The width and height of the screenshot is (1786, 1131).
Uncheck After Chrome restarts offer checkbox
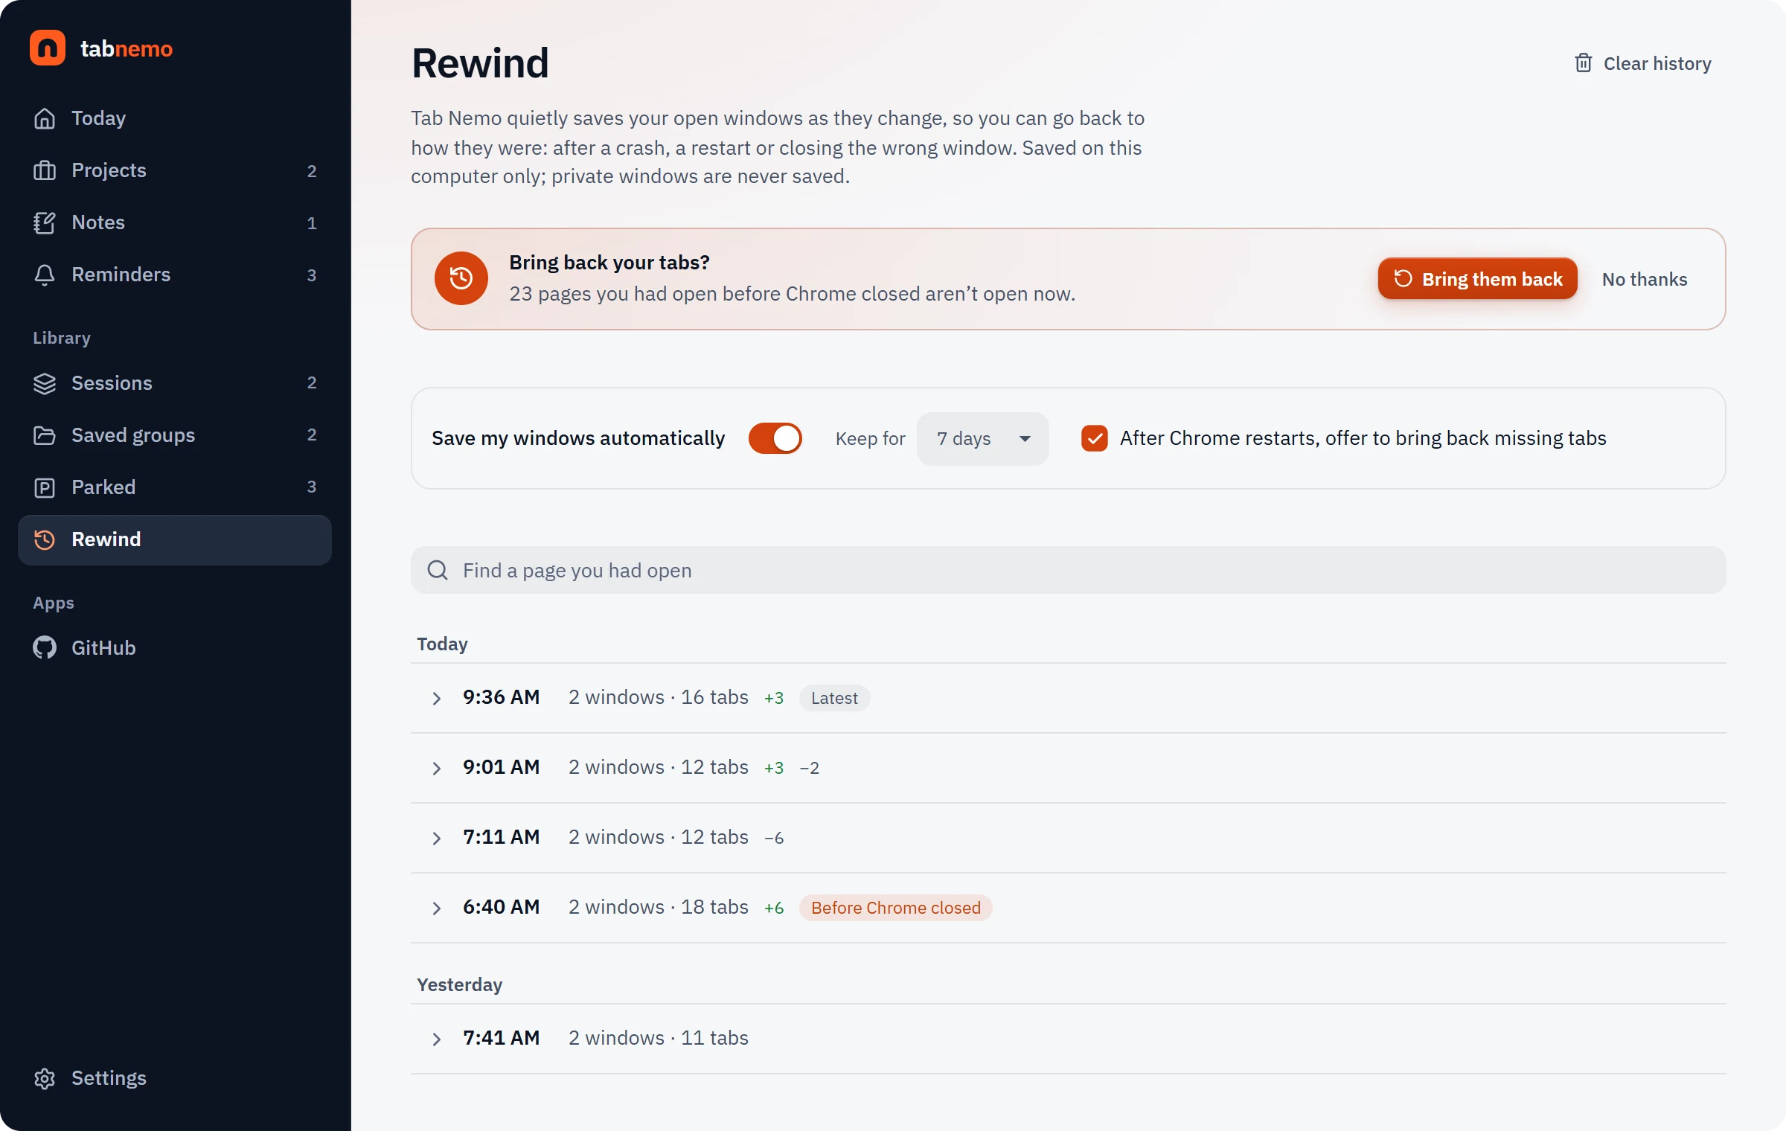click(x=1095, y=438)
